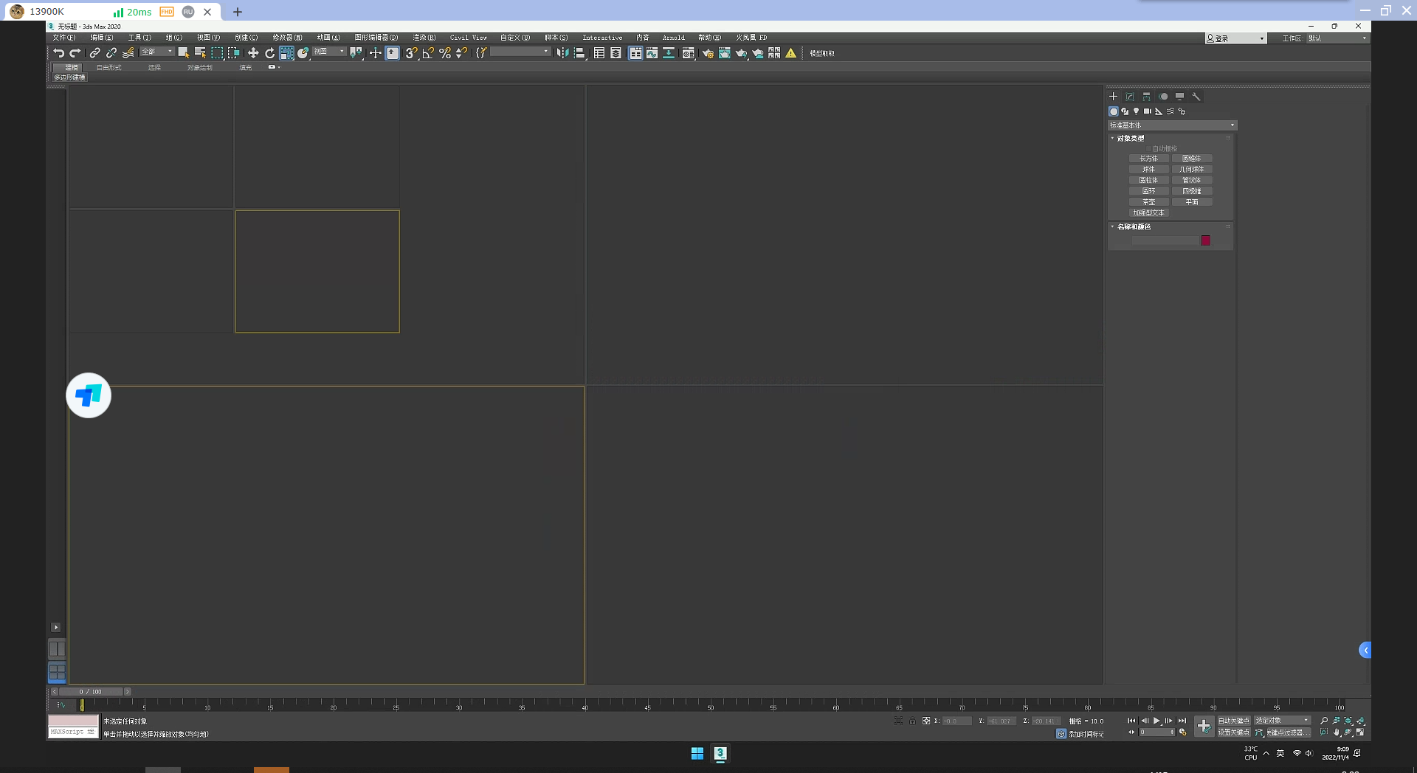Image resolution: width=1417 pixels, height=773 pixels.
Task: Select the Helpers category icon
Action: 1159,111
